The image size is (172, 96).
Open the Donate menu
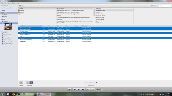[x=14, y=3]
